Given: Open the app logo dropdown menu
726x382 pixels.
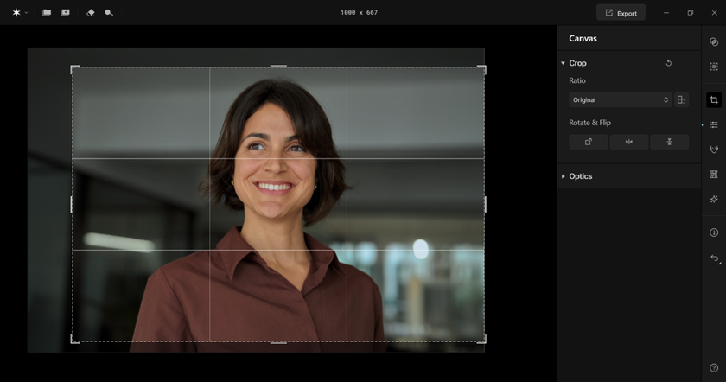Looking at the screenshot, I should coord(19,13).
